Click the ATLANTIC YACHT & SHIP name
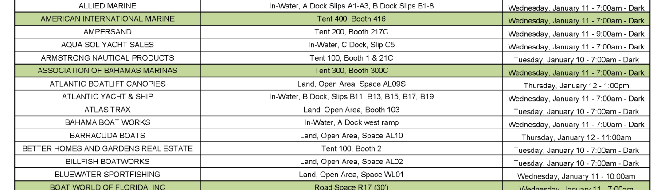The image size is (665, 190). click(107, 97)
